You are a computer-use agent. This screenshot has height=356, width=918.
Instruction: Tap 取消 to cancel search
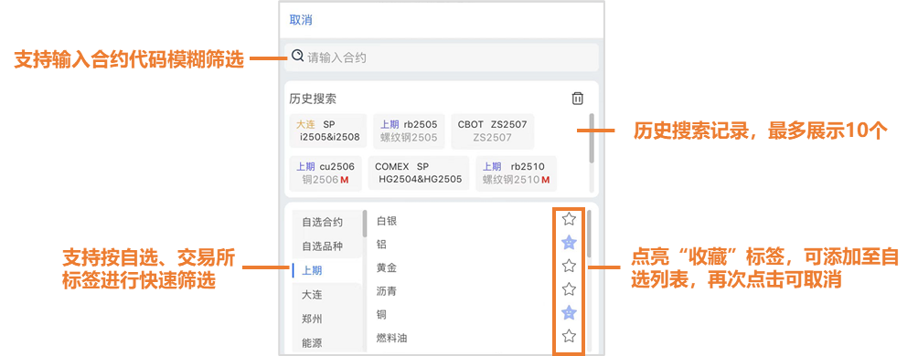(x=301, y=20)
